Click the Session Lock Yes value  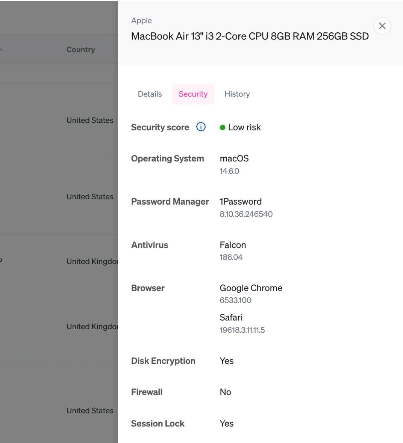click(x=226, y=423)
